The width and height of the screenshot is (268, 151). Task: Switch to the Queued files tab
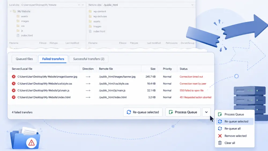[24, 59]
